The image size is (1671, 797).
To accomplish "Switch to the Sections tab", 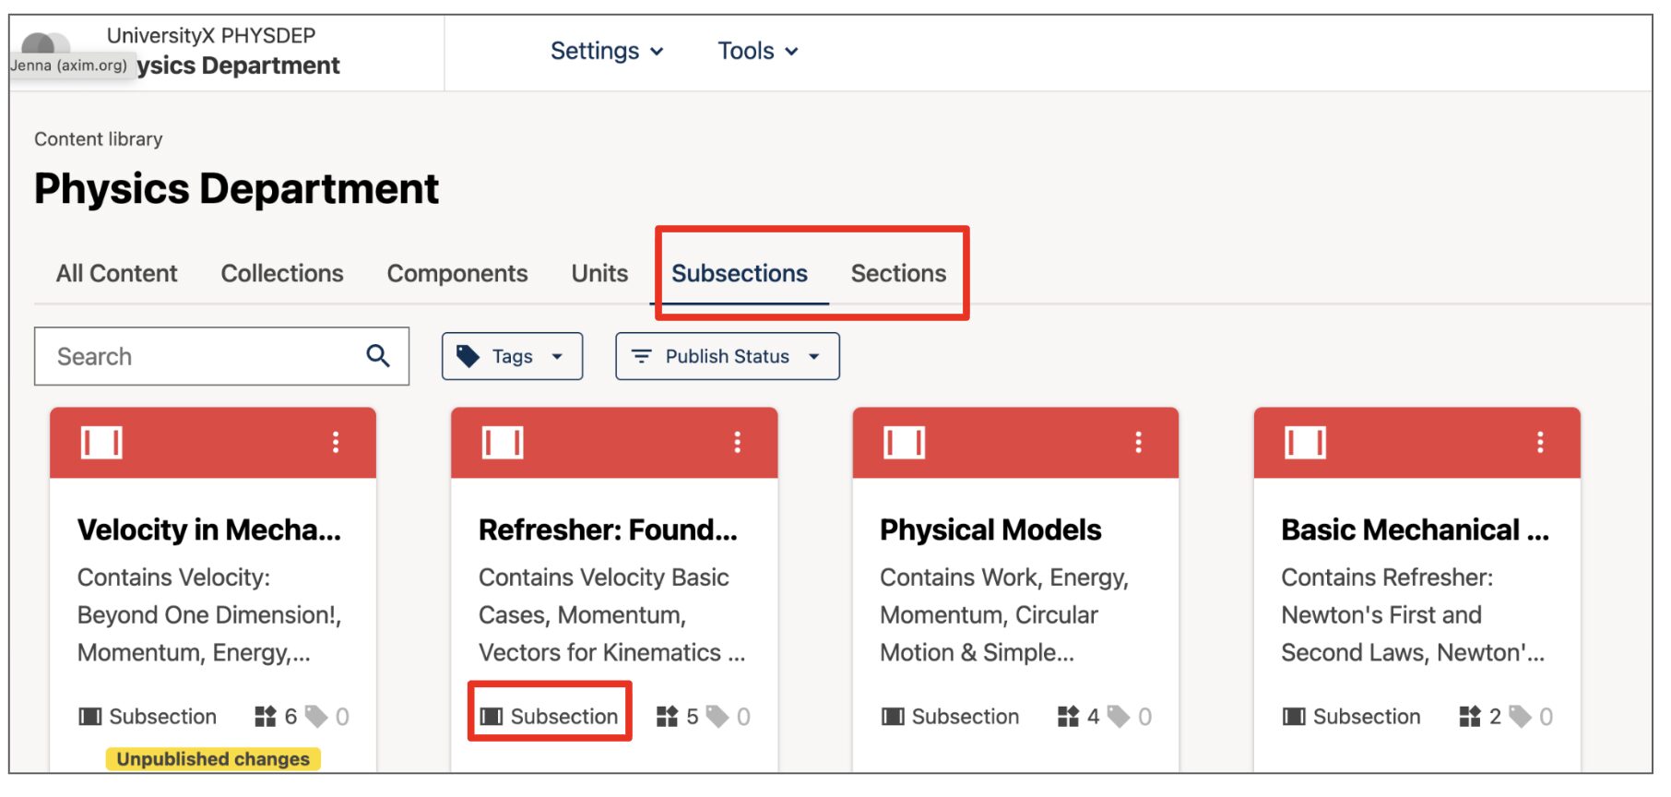I will (898, 274).
